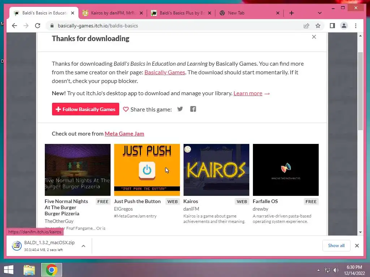The image size is (370, 277).
Task: Open author drewby's page
Action: [261, 209]
